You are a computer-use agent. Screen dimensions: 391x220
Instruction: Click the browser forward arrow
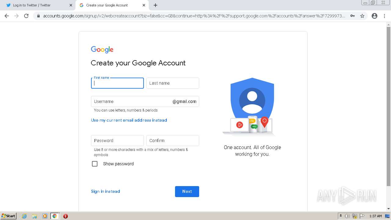[16, 16]
